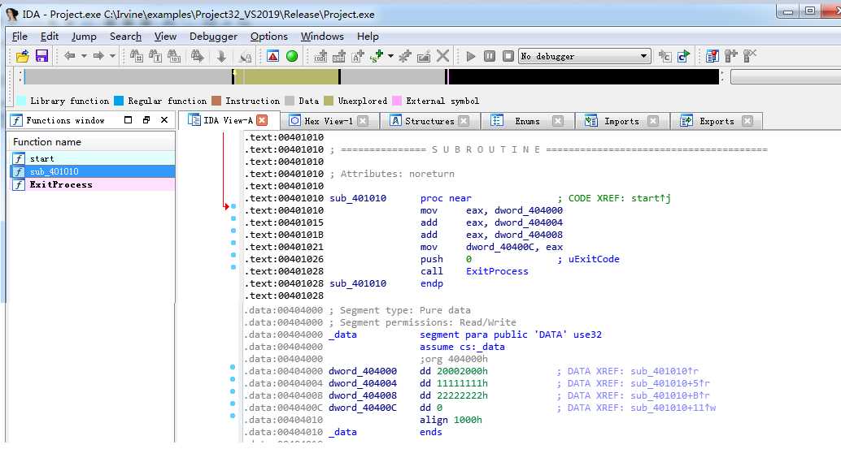Open the back-navigation history dropdown
Image resolution: width=841 pixels, height=462 pixels.
(x=84, y=56)
